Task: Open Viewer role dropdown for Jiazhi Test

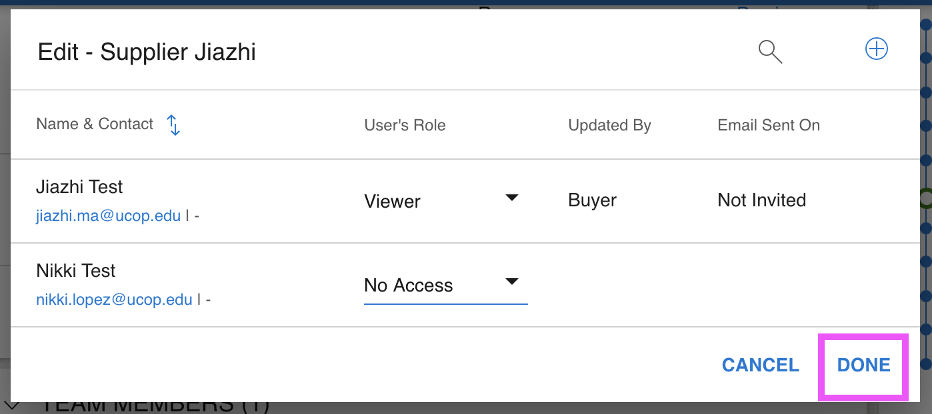Action: click(x=441, y=201)
